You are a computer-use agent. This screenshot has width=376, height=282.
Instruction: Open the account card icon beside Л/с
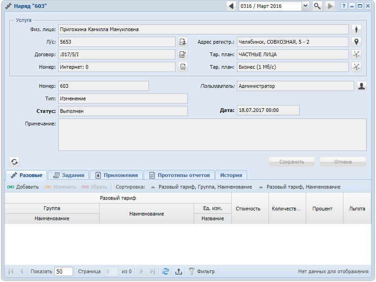(183, 42)
